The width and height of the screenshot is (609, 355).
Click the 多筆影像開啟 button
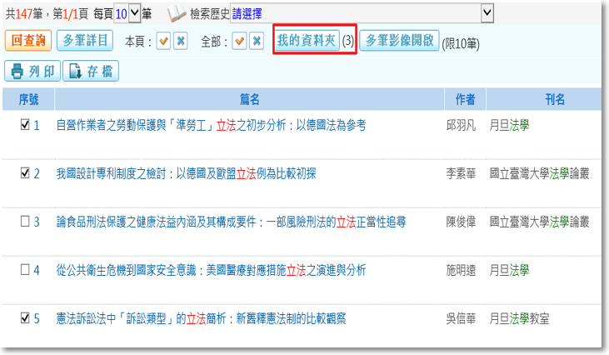[x=399, y=41]
